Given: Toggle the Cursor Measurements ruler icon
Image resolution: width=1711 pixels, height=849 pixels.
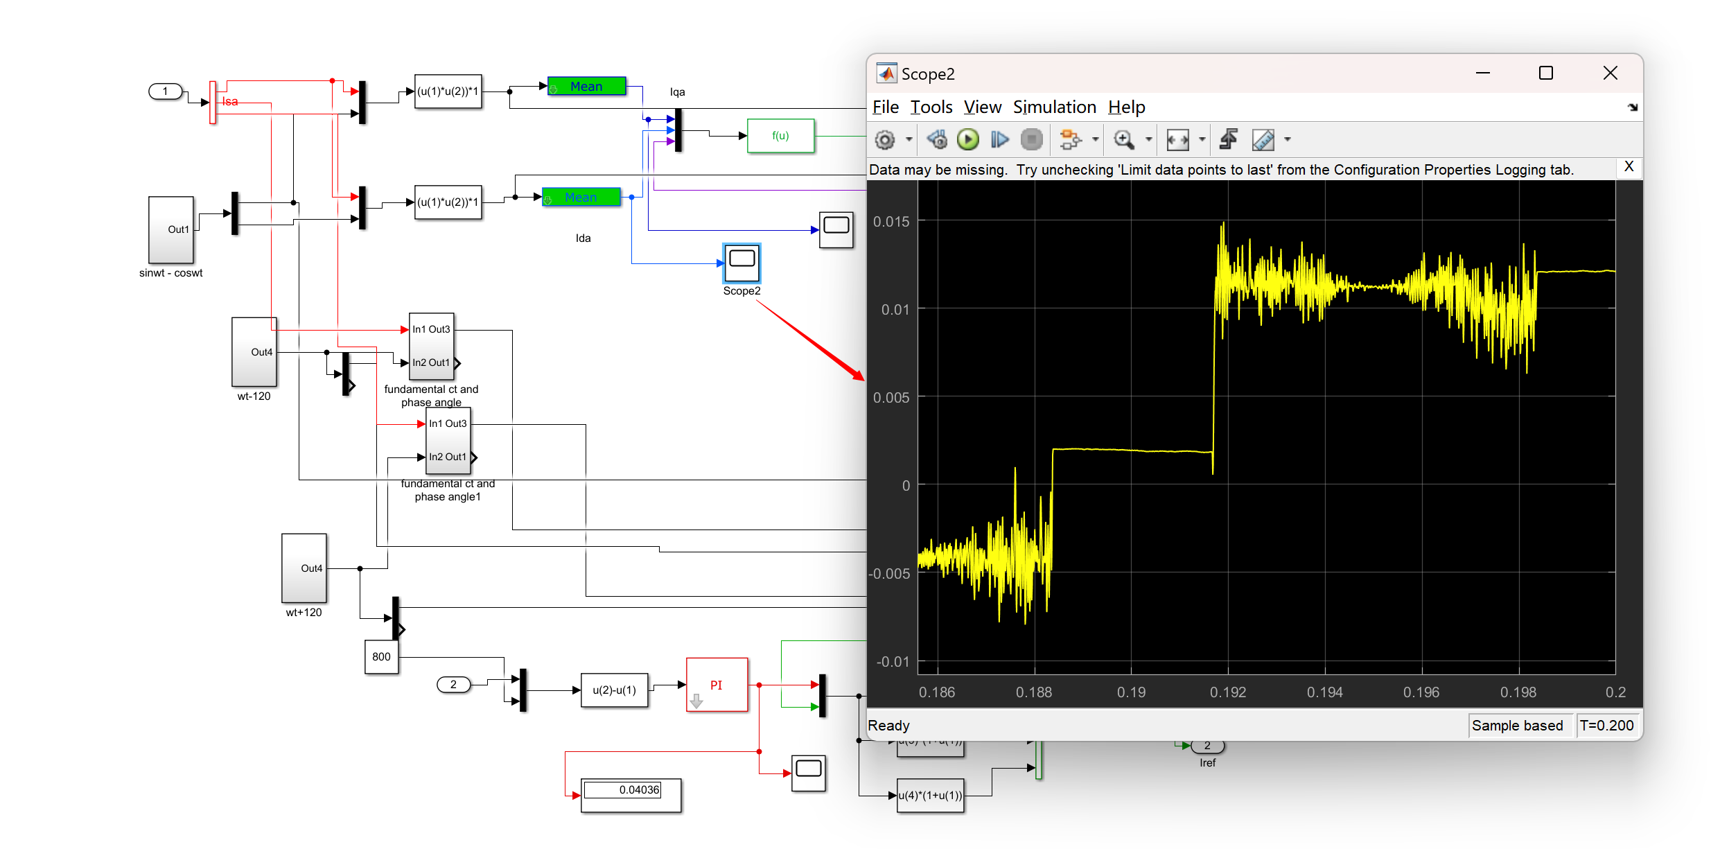Looking at the screenshot, I should pos(1263,140).
